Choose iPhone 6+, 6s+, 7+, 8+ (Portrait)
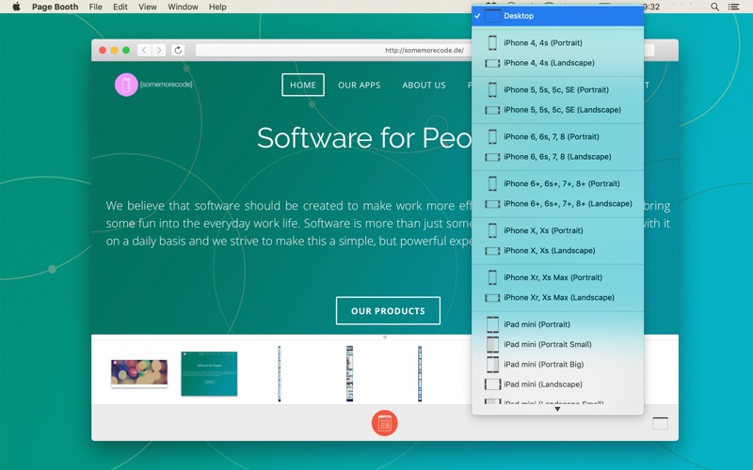Image resolution: width=753 pixels, height=470 pixels. 557,183
